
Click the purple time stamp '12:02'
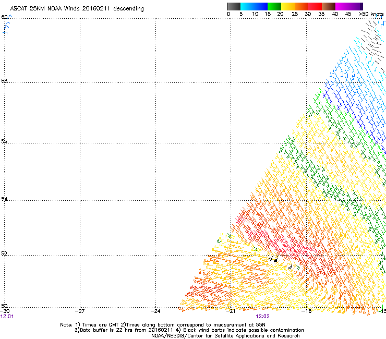[x=262, y=317]
